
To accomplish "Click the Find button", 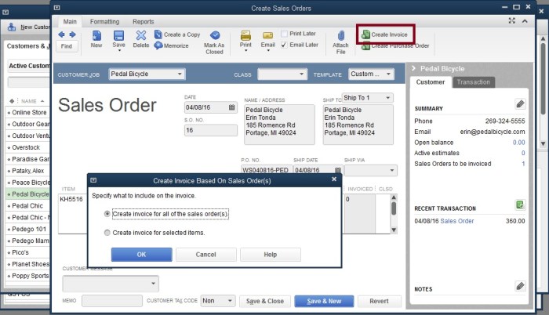I will click(x=66, y=46).
